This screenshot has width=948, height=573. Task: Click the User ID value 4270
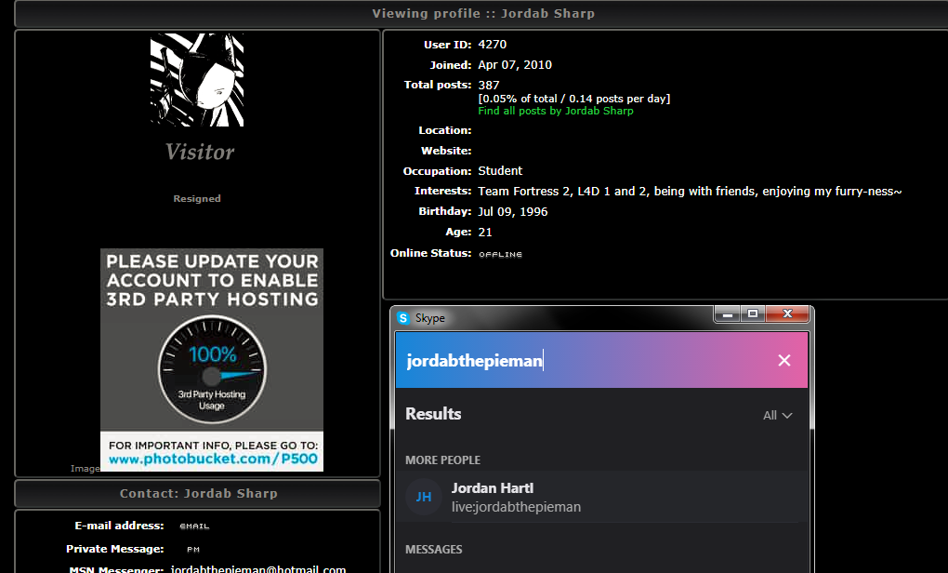click(x=493, y=44)
